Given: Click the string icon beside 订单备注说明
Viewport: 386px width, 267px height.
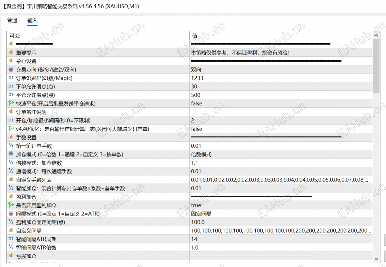Looking at the screenshot, I should (11, 112).
